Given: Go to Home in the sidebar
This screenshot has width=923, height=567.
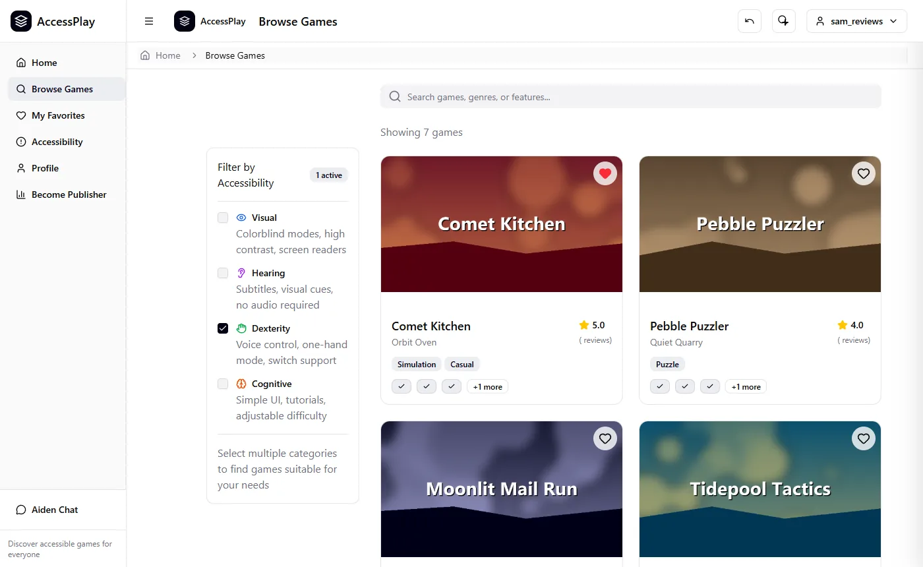Looking at the screenshot, I should click(x=66, y=63).
